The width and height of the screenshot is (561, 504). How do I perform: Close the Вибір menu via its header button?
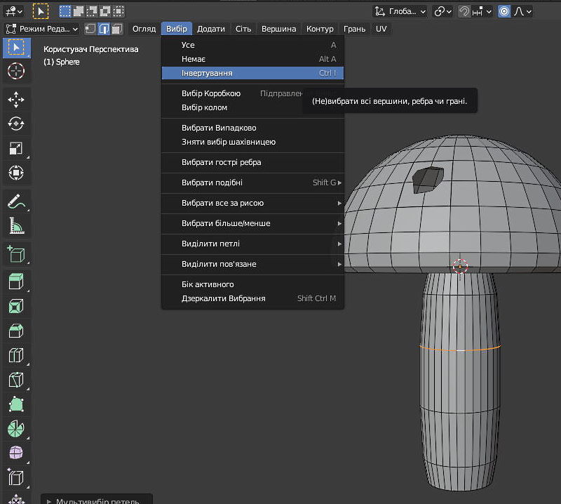pos(177,29)
